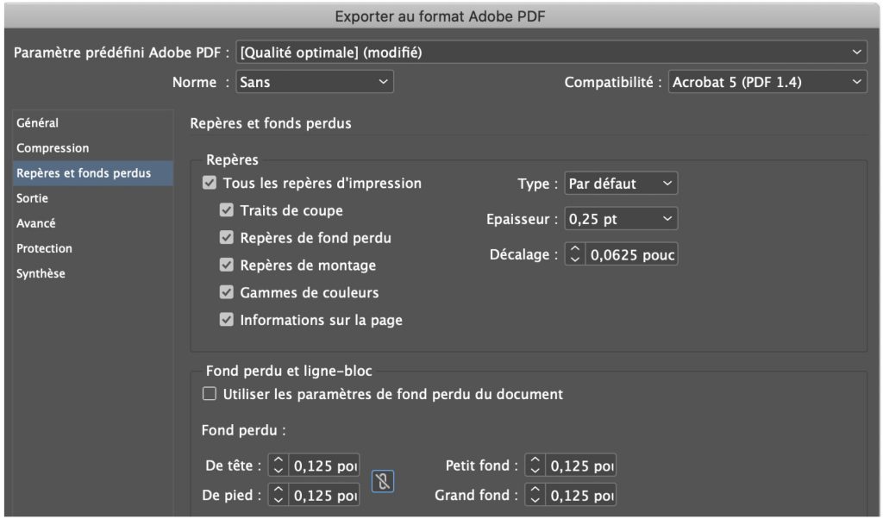Open the Epaisseur dropdown showing 0,25 pt
The height and width of the screenshot is (519, 883).
pos(621,220)
